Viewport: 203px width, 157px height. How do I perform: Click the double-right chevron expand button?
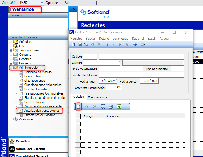[x=74, y=9]
